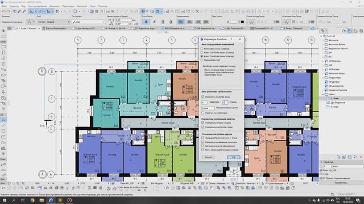Image resolution: width=364 pixels, height=204 pixels.
Task: Click Cancel in ZoneSum dialog
Action: [x=208, y=158]
